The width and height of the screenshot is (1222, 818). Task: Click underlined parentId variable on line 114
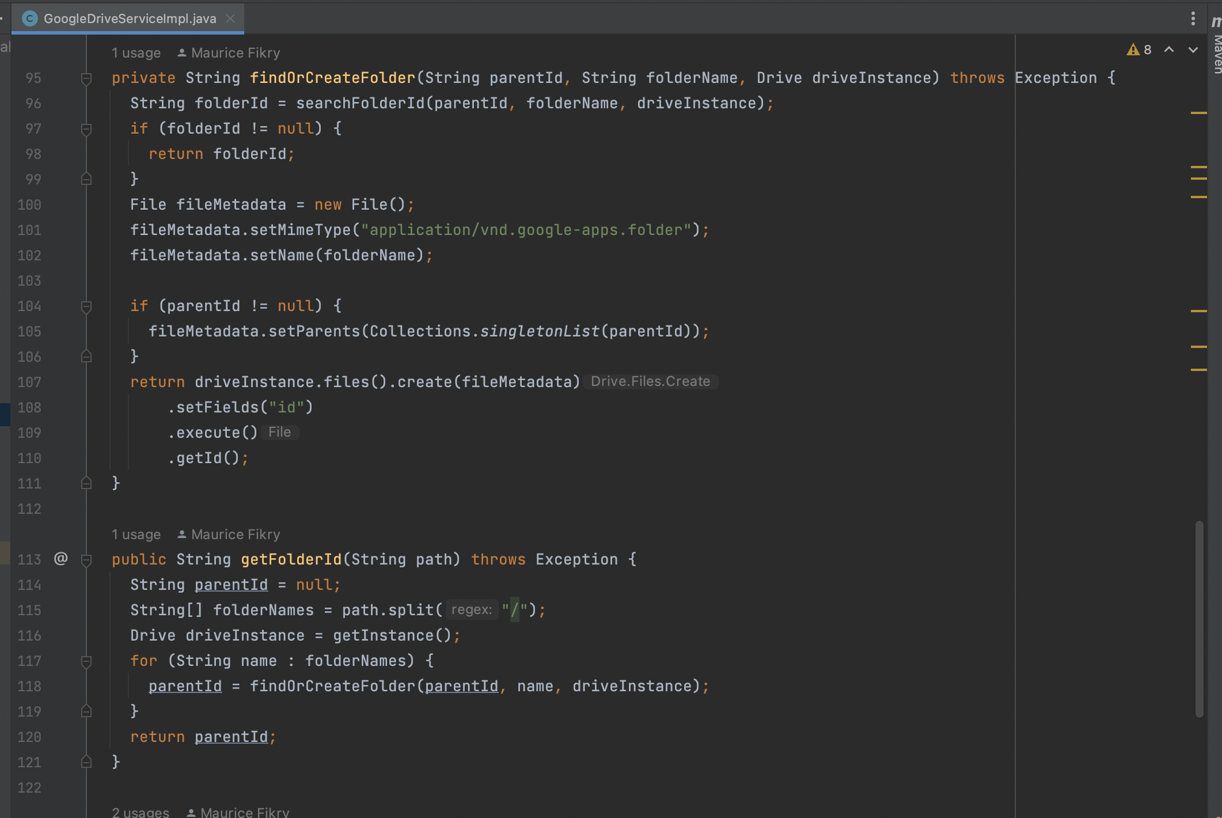[x=231, y=585]
